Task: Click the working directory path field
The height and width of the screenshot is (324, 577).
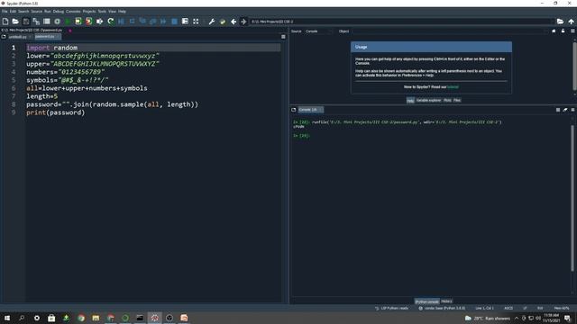Action: point(402,22)
